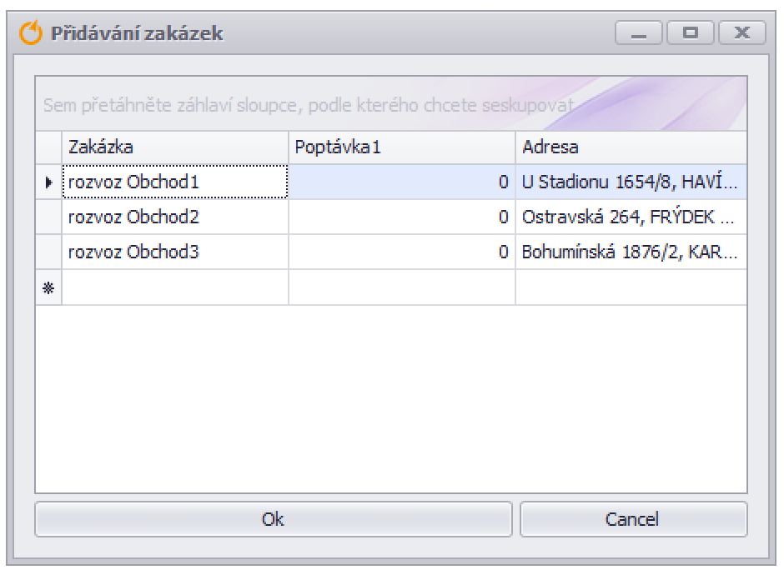Click the empty Zakázka cell in new row
The height and width of the screenshot is (570, 784).
[175, 287]
